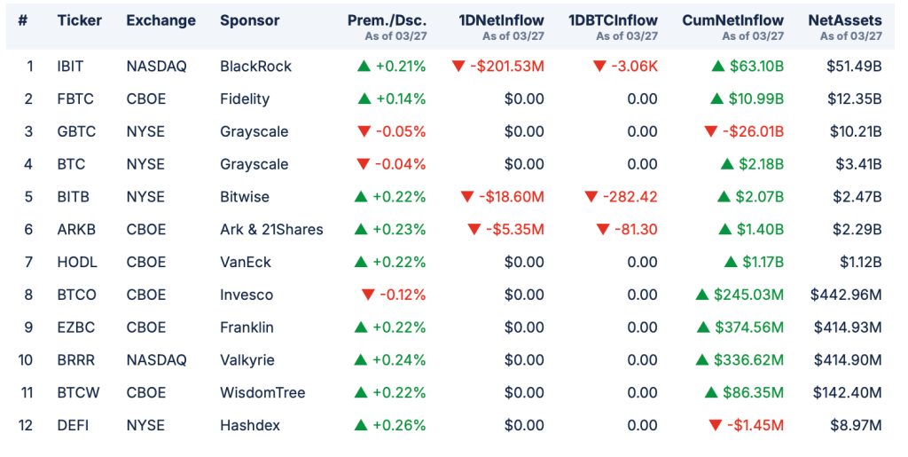The height and width of the screenshot is (457, 908).
Task: Click the red down arrow beside -$201.53M inflow
Action: (458, 66)
